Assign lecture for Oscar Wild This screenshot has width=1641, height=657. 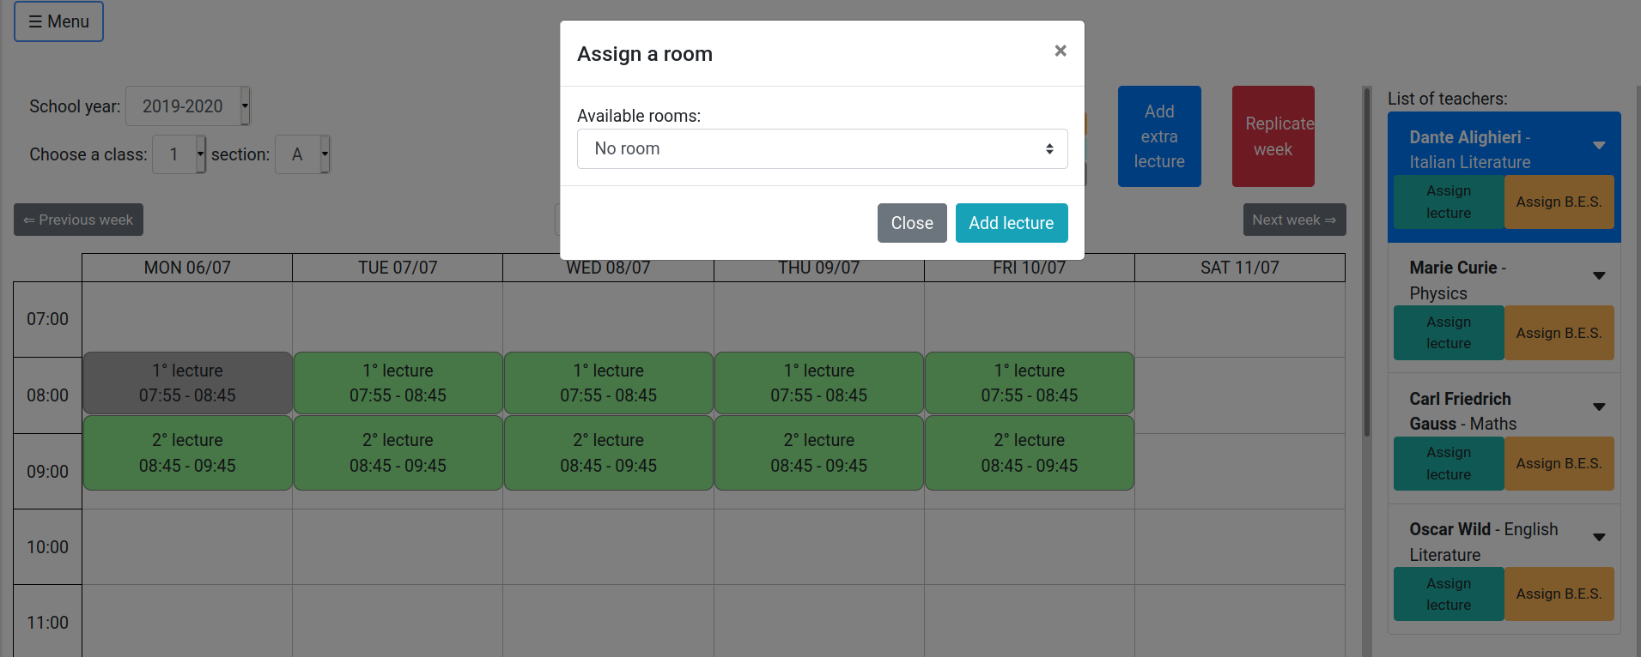point(1449,594)
